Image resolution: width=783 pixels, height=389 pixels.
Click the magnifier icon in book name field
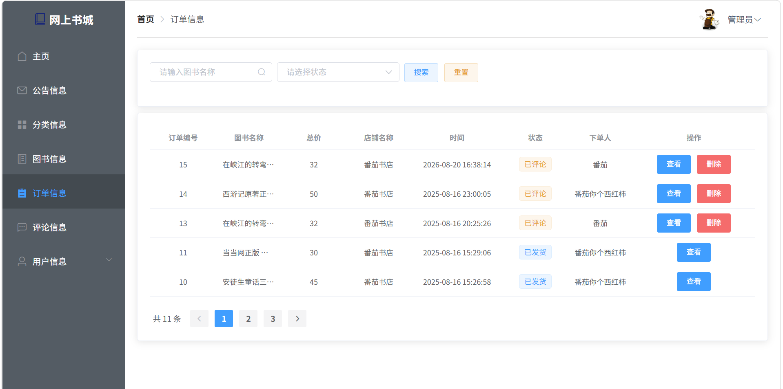pyautogui.click(x=262, y=72)
